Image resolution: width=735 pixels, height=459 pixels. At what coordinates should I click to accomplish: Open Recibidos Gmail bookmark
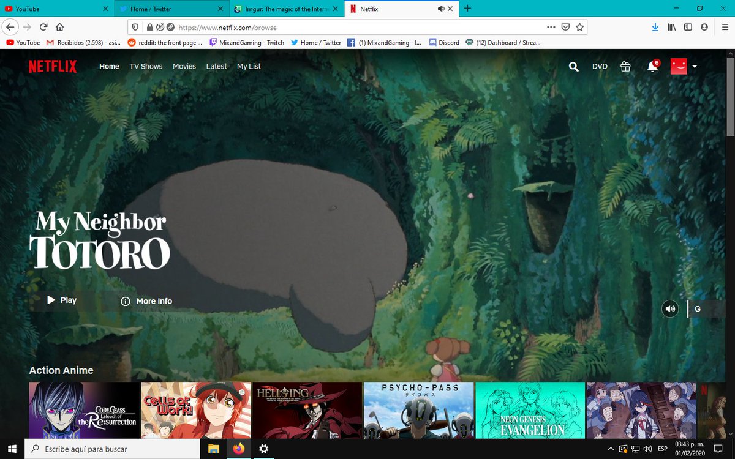pyautogui.click(x=83, y=43)
